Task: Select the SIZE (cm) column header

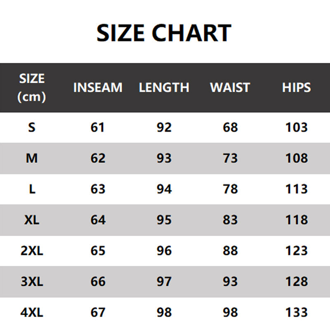Action: [x=32, y=87]
